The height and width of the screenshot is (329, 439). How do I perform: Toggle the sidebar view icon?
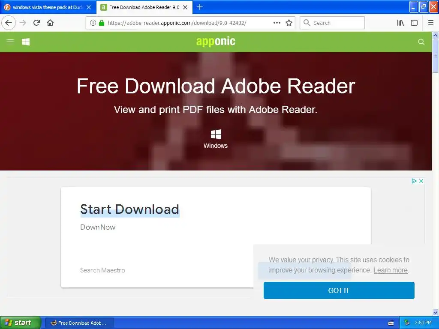click(x=414, y=23)
